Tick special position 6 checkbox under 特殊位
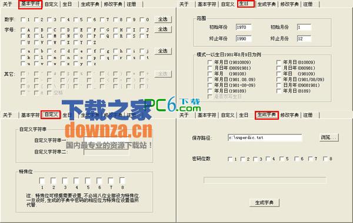This screenshot has height=223, width=353. pyautogui.click(x=99, y=180)
